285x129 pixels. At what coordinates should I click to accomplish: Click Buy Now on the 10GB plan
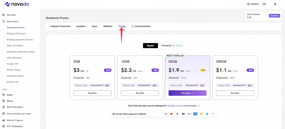pyautogui.click(x=140, y=93)
